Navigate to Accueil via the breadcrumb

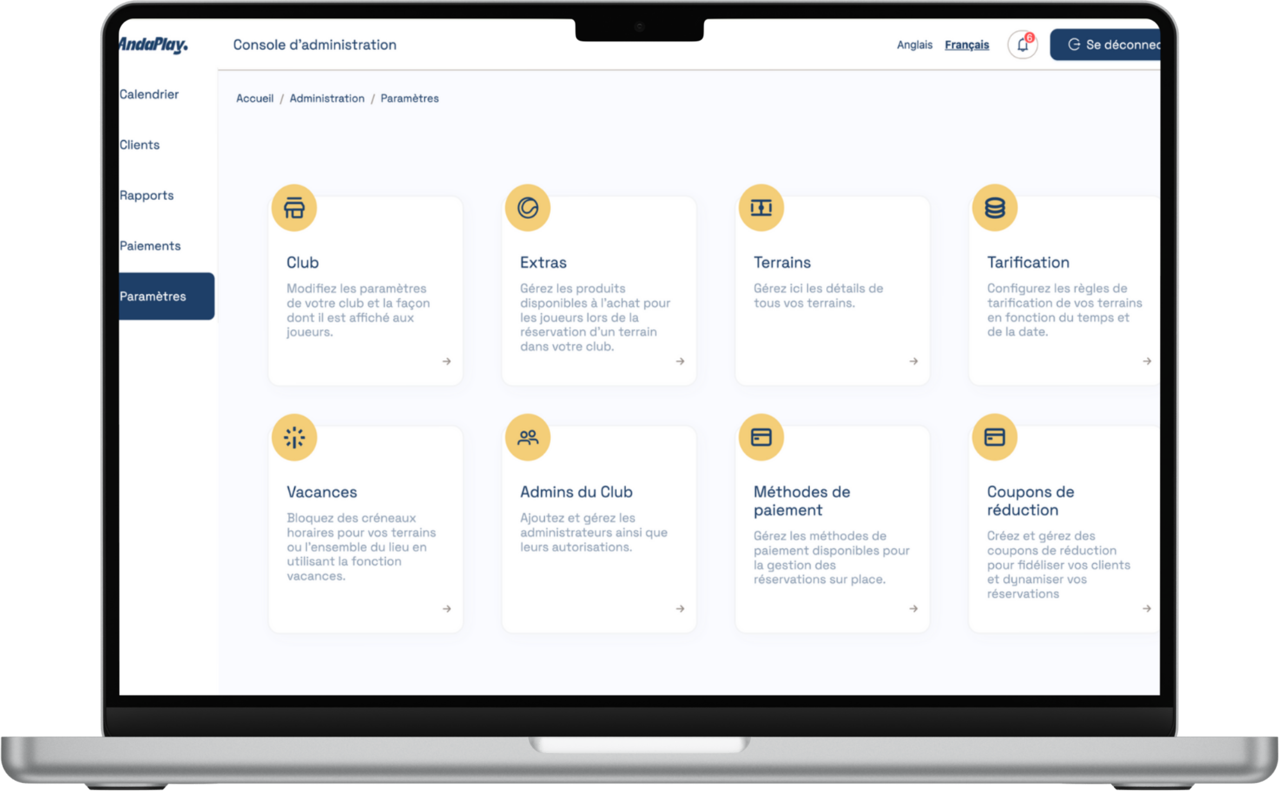[254, 98]
